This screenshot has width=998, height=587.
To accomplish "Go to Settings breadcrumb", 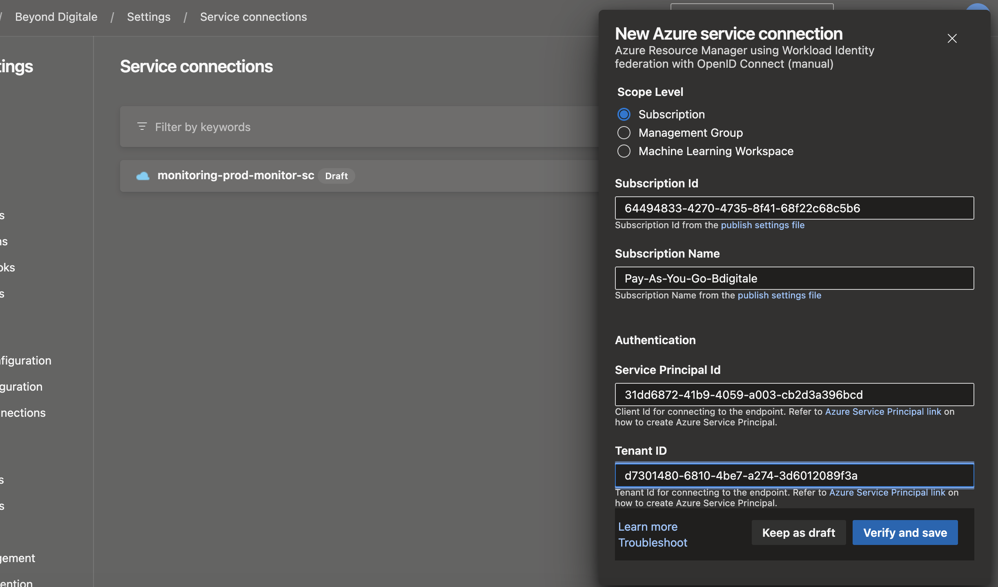I will [149, 17].
